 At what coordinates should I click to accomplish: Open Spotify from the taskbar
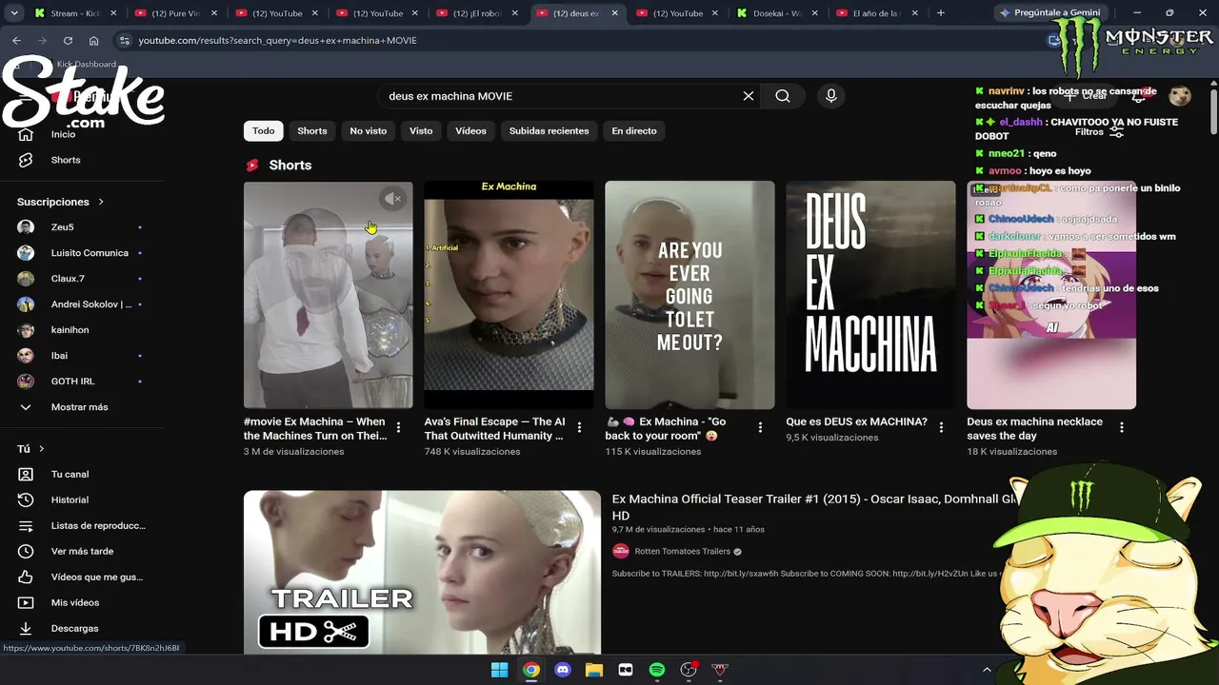[x=657, y=670]
